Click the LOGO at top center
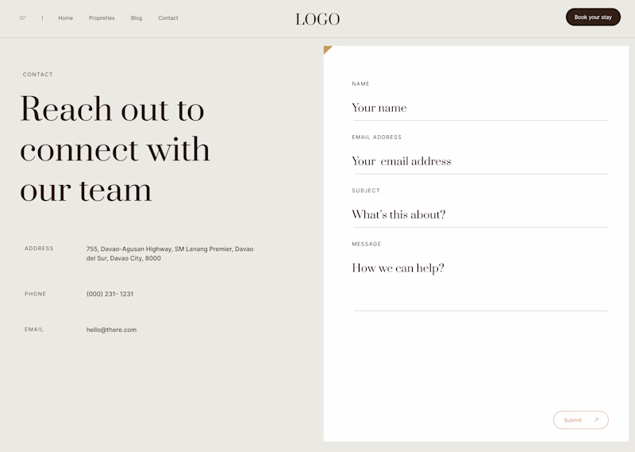 tap(317, 19)
